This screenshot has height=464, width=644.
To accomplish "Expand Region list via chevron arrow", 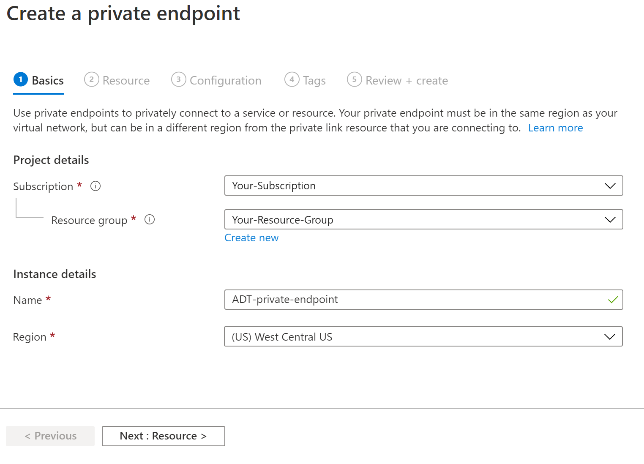I will 609,337.
